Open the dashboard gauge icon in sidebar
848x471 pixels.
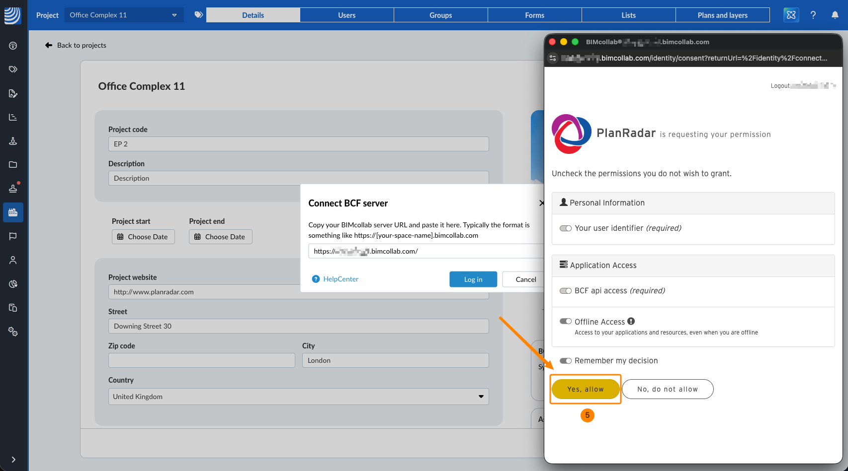coord(13,46)
